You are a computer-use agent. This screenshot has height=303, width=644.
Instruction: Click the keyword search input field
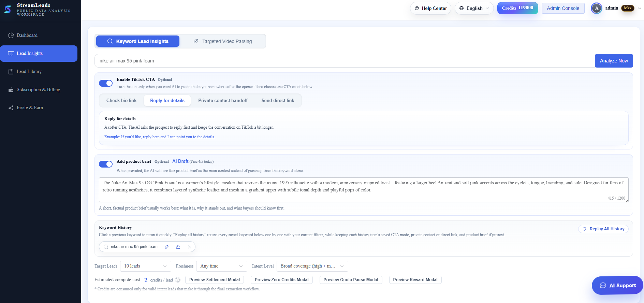pos(345,61)
